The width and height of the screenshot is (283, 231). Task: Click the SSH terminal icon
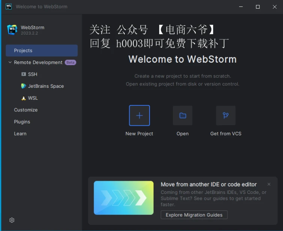click(x=24, y=74)
